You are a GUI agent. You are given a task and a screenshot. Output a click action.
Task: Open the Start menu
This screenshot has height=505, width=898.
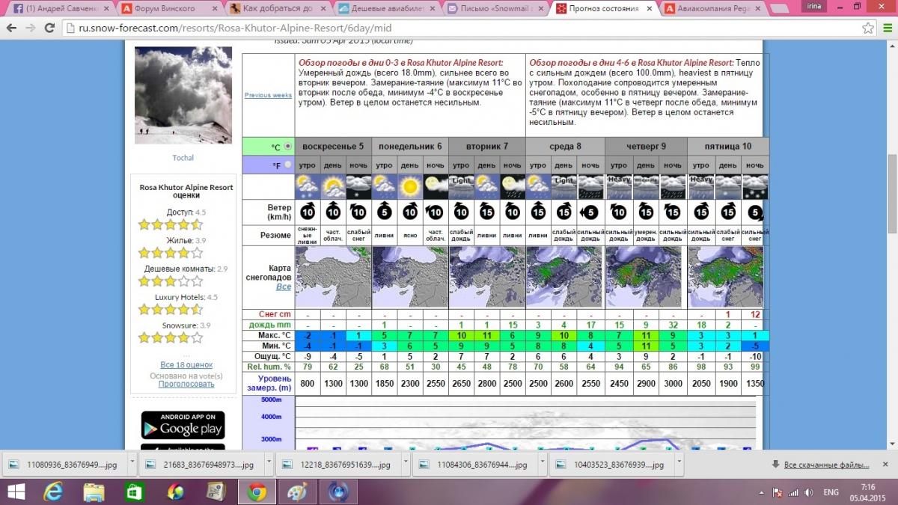(16, 492)
